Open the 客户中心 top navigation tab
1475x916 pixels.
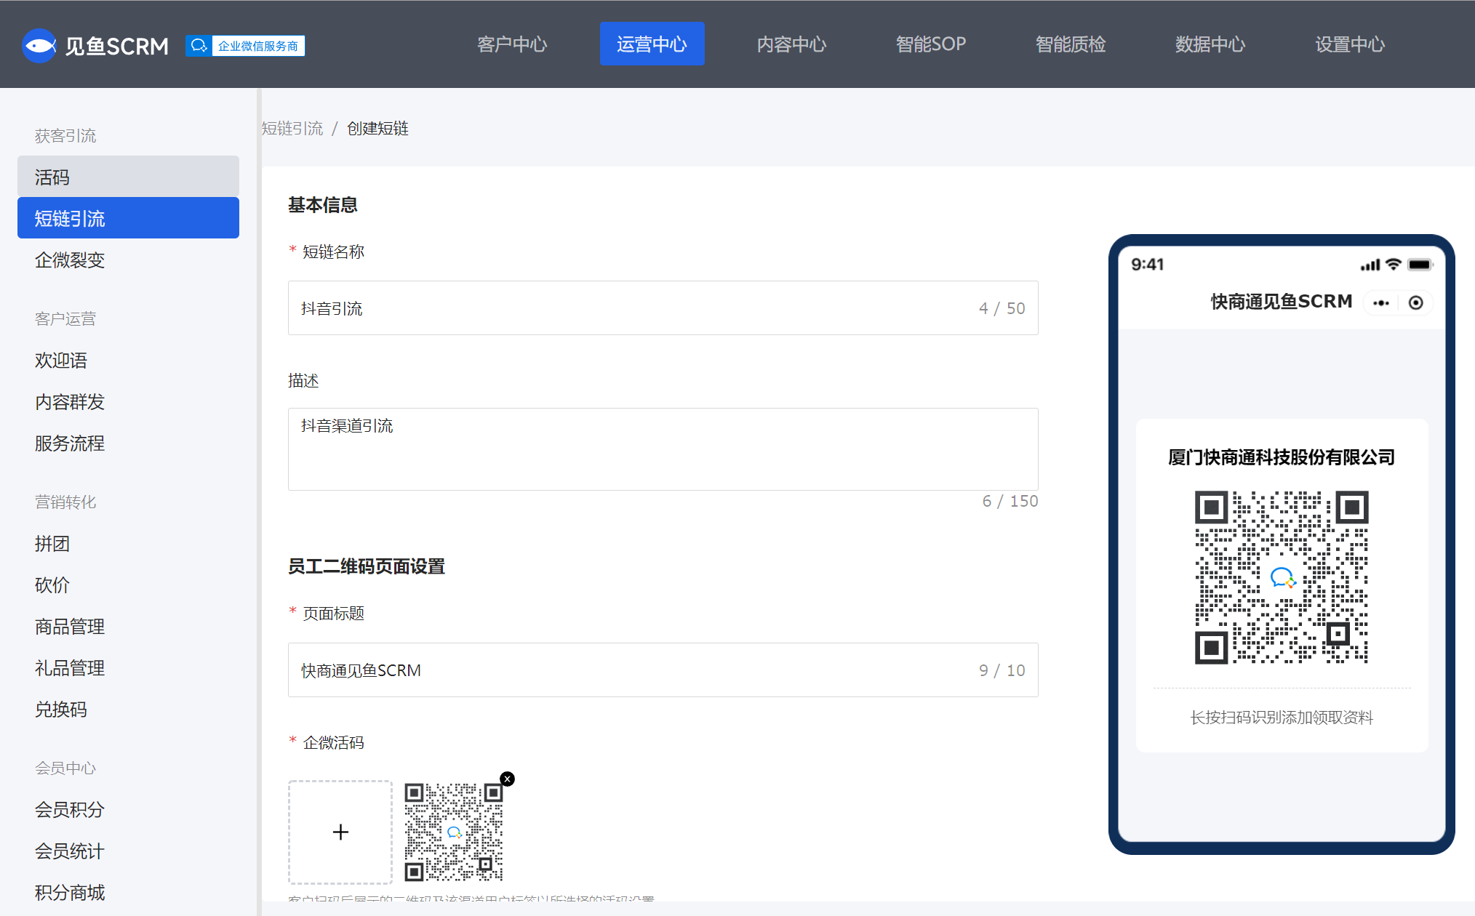[x=512, y=44]
